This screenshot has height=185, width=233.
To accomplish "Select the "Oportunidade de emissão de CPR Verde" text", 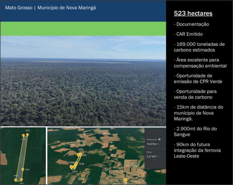I will coord(198,78).
